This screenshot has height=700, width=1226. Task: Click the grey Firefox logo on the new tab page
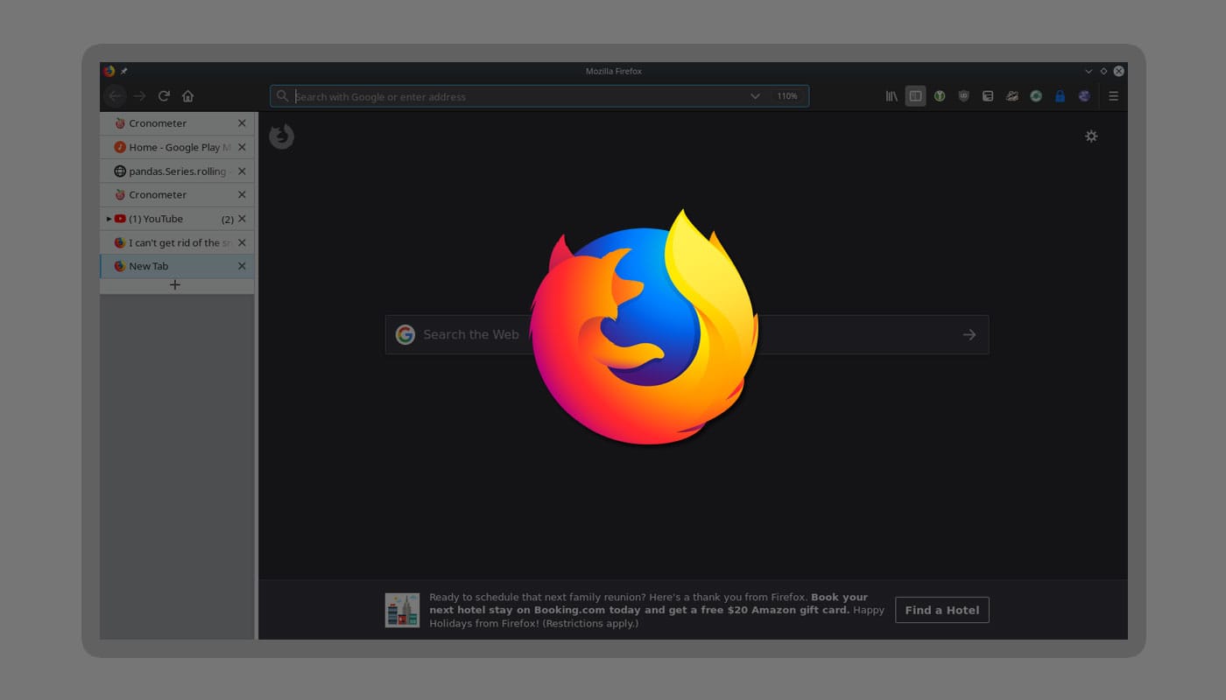pos(281,136)
